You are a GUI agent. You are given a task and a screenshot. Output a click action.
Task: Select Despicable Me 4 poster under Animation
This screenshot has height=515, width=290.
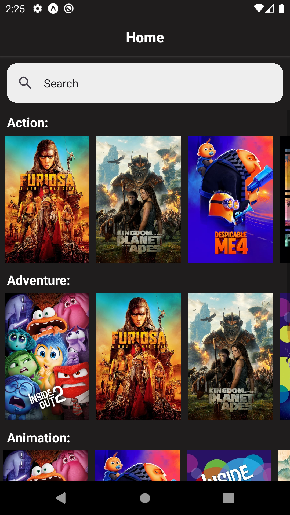click(x=137, y=465)
